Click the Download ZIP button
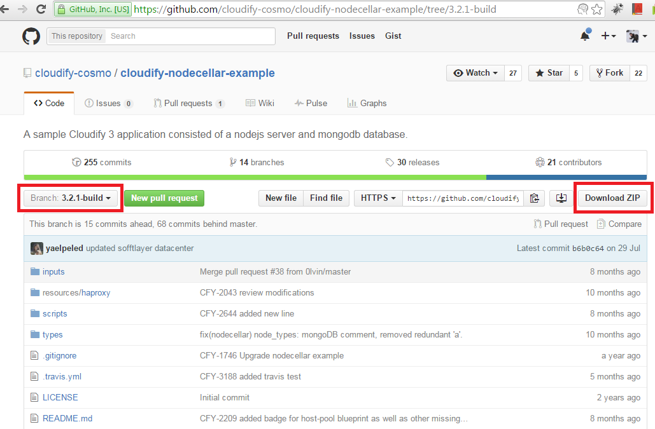The height and width of the screenshot is (429, 655). 612,198
